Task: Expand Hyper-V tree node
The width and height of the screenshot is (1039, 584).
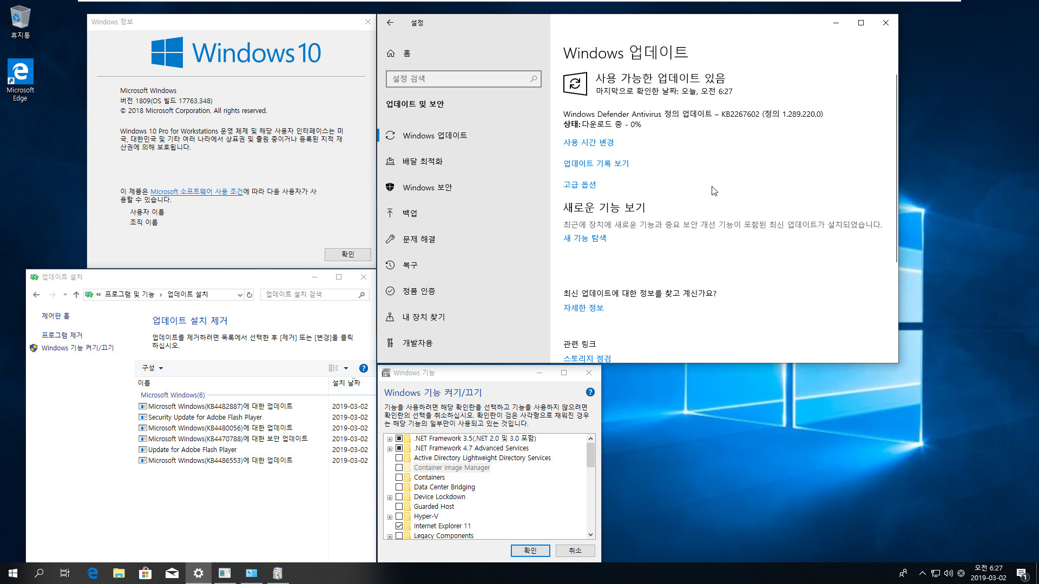Action: pyautogui.click(x=390, y=517)
